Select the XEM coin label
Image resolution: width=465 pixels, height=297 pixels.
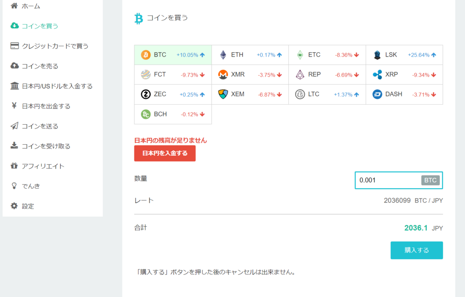(x=237, y=94)
